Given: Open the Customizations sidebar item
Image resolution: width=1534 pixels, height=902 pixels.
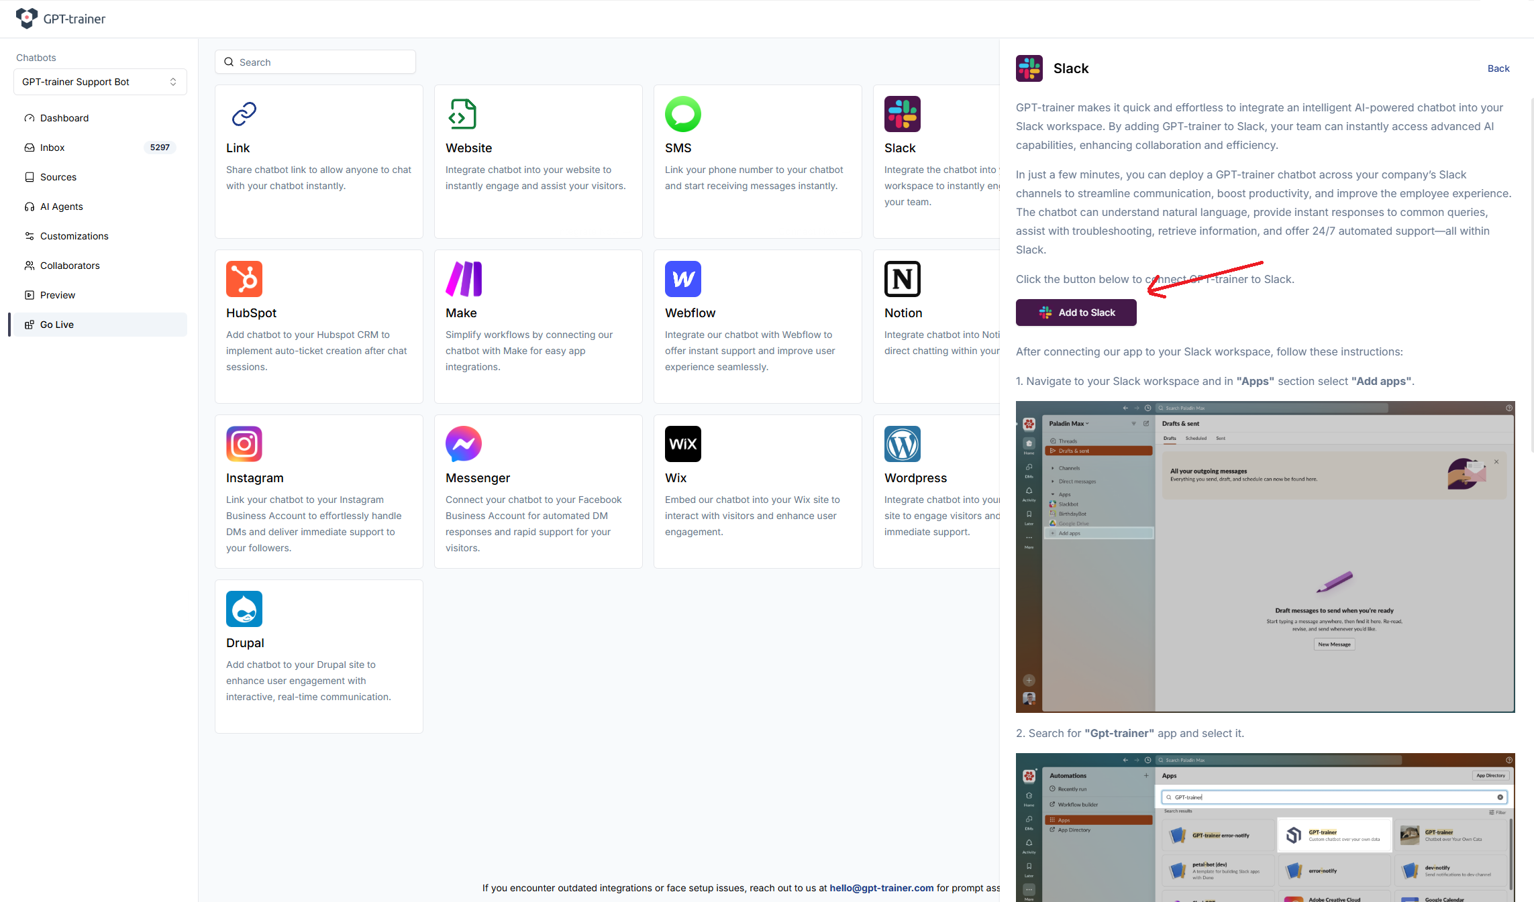Looking at the screenshot, I should coord(74,236).
